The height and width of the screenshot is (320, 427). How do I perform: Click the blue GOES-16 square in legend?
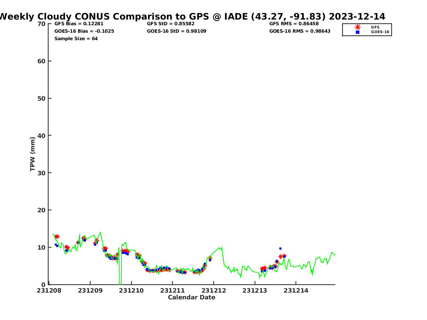[x=358, y=32]
